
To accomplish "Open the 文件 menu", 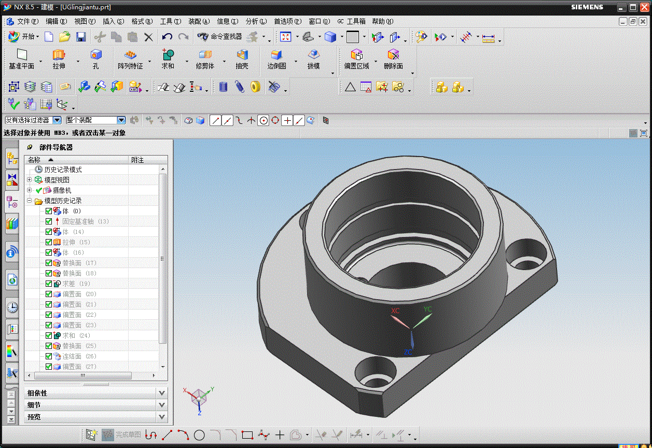I will point(28,21).
